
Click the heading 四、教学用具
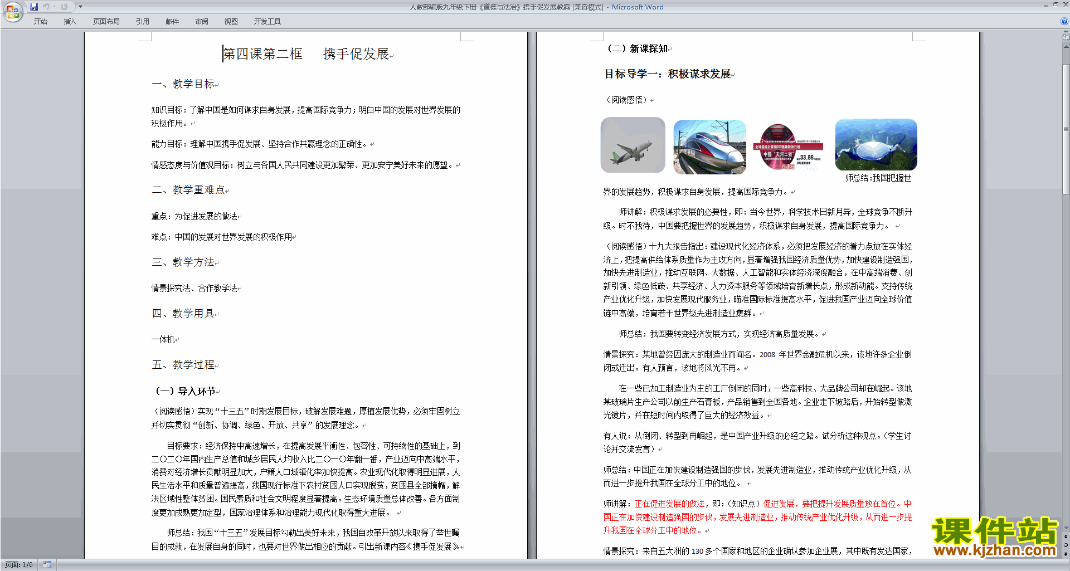pyautogui.click(x=183, y=314)
